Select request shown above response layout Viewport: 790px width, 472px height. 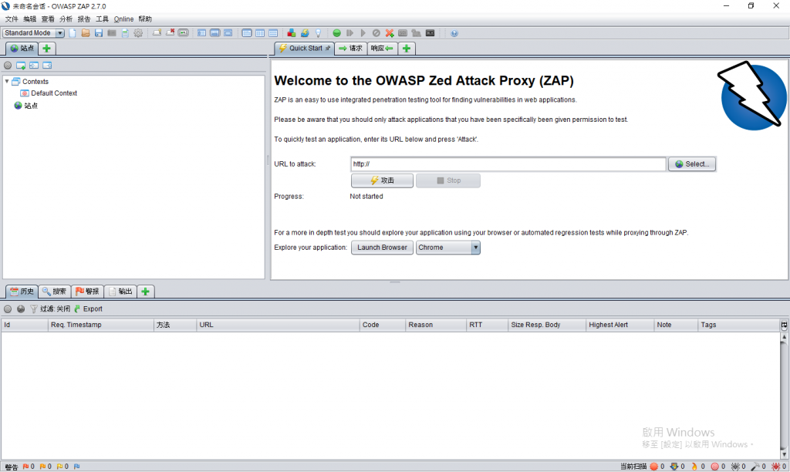tap(273, 33)
